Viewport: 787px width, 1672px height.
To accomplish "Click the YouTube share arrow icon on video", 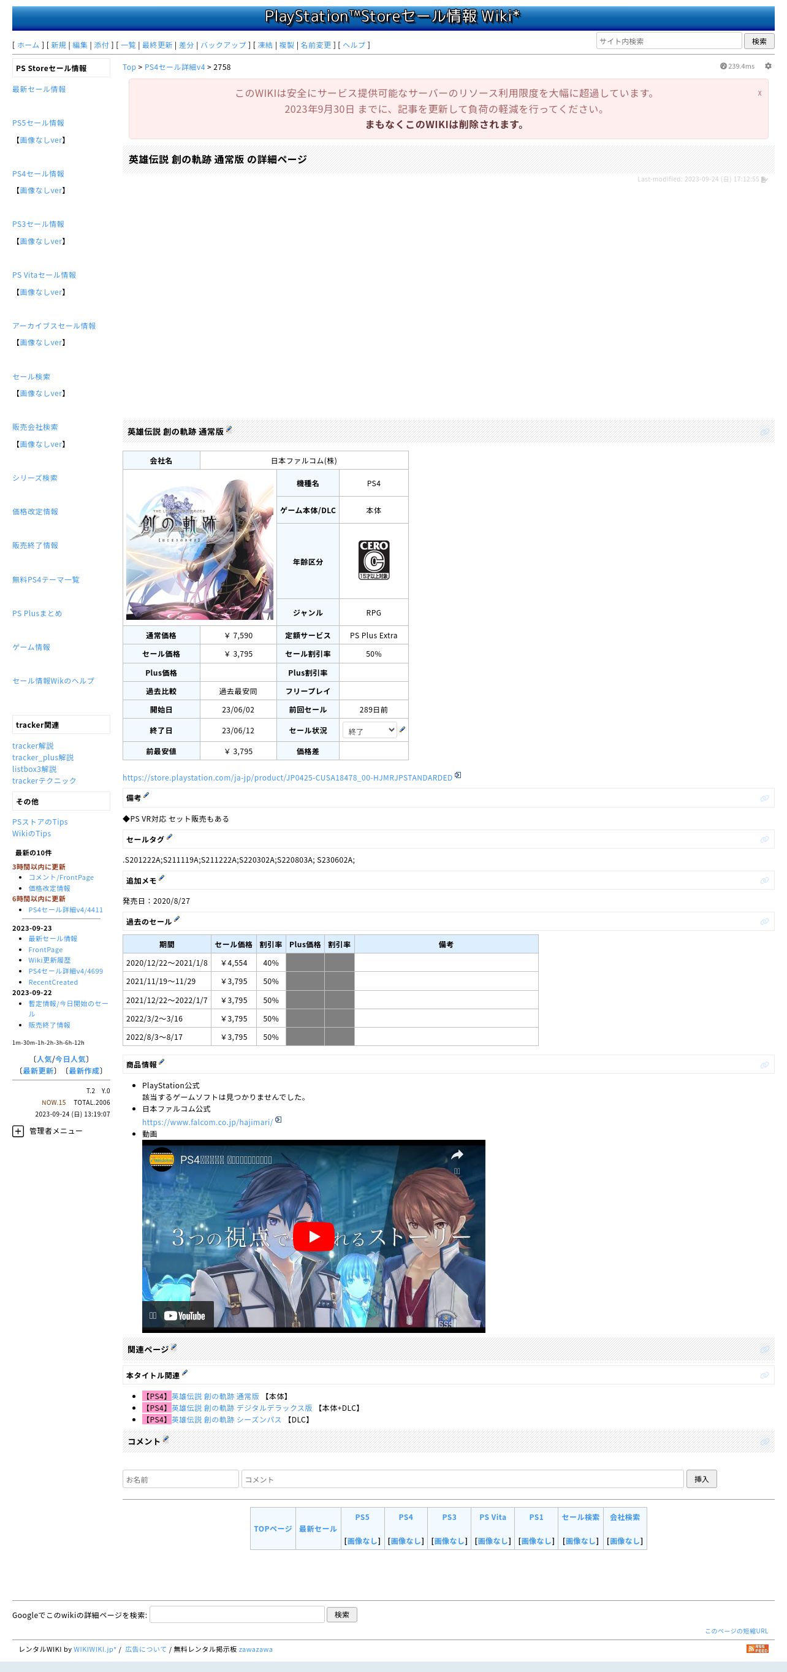I will [457, 1155].
